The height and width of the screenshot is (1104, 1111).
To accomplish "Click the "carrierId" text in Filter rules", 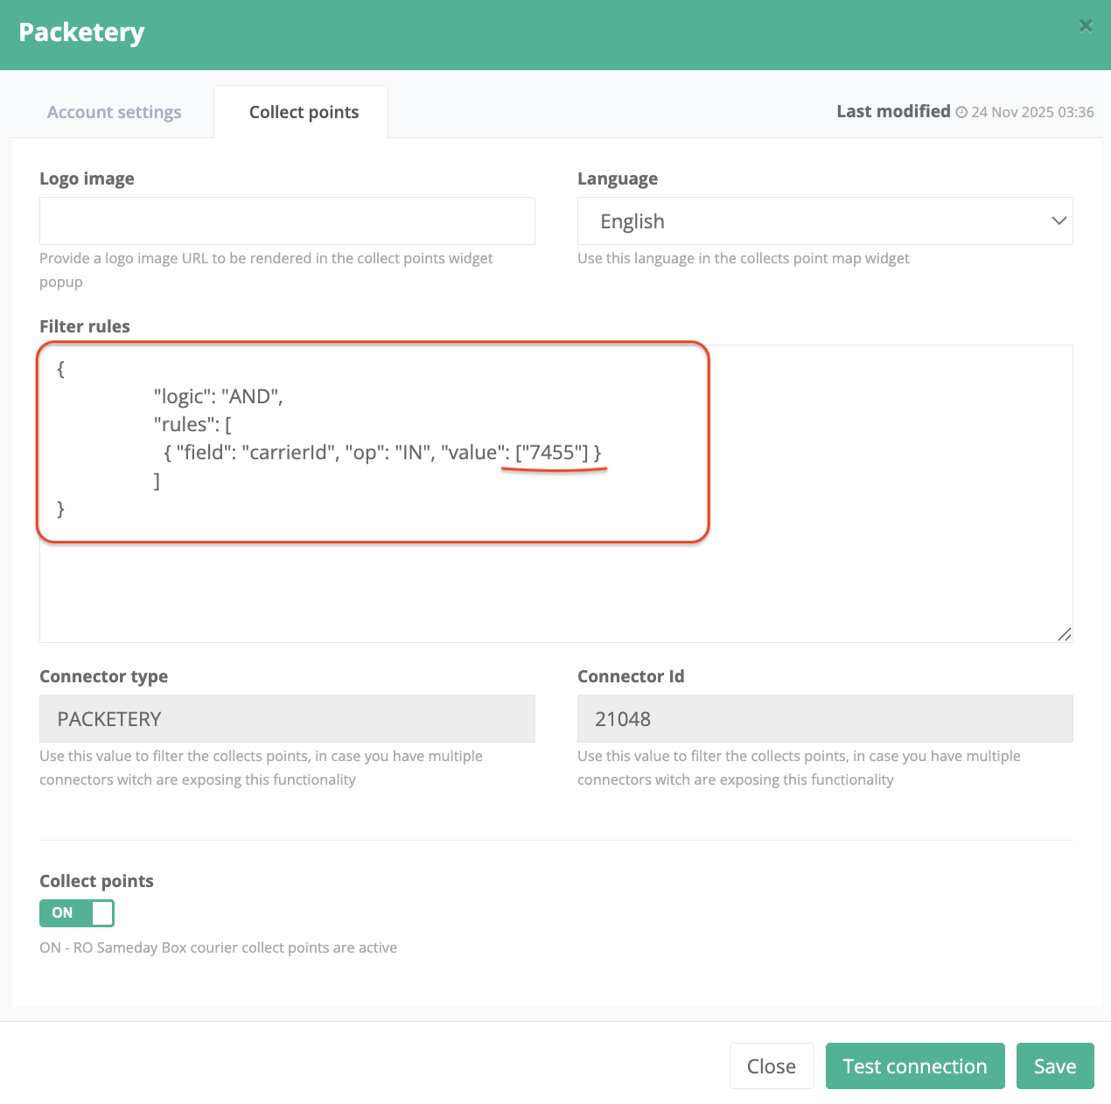I will click(289, 452).
